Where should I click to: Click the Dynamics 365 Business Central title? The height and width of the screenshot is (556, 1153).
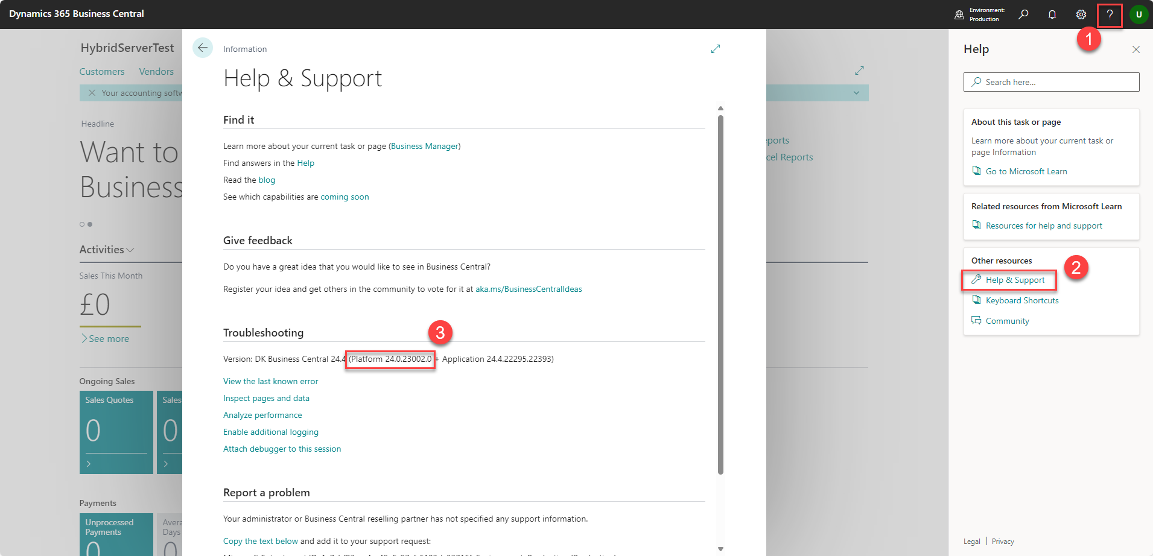click(77, 14)
